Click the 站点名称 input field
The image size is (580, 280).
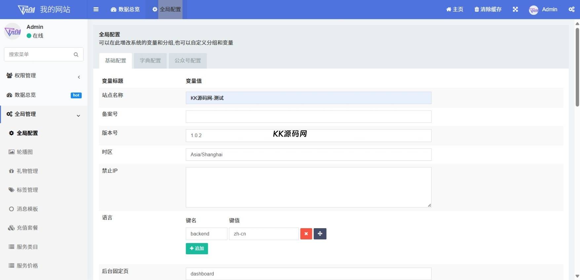(308, 98)
